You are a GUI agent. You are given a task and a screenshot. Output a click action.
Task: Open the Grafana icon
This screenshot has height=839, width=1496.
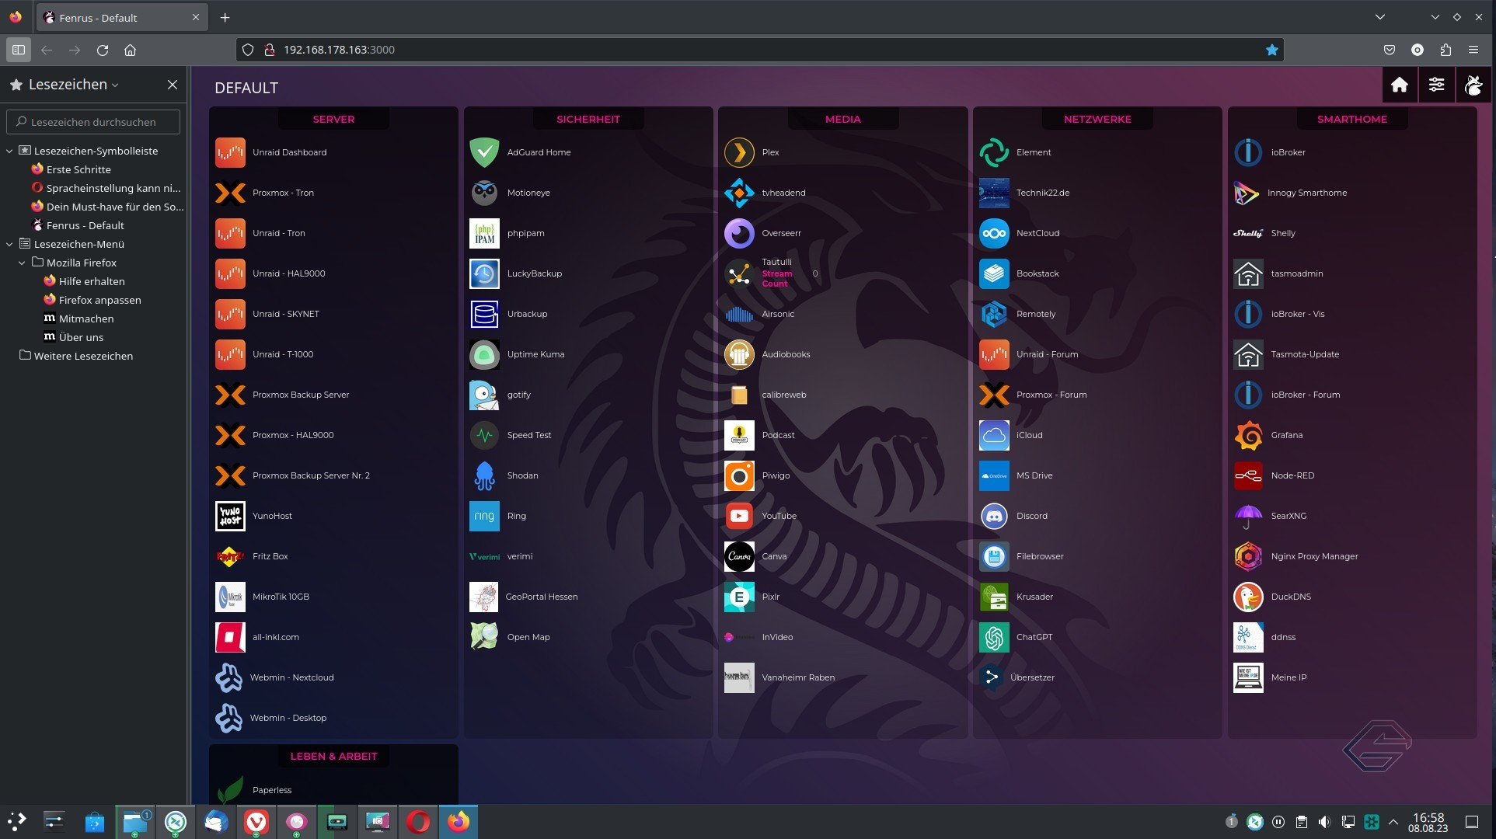coord(1248,435)
